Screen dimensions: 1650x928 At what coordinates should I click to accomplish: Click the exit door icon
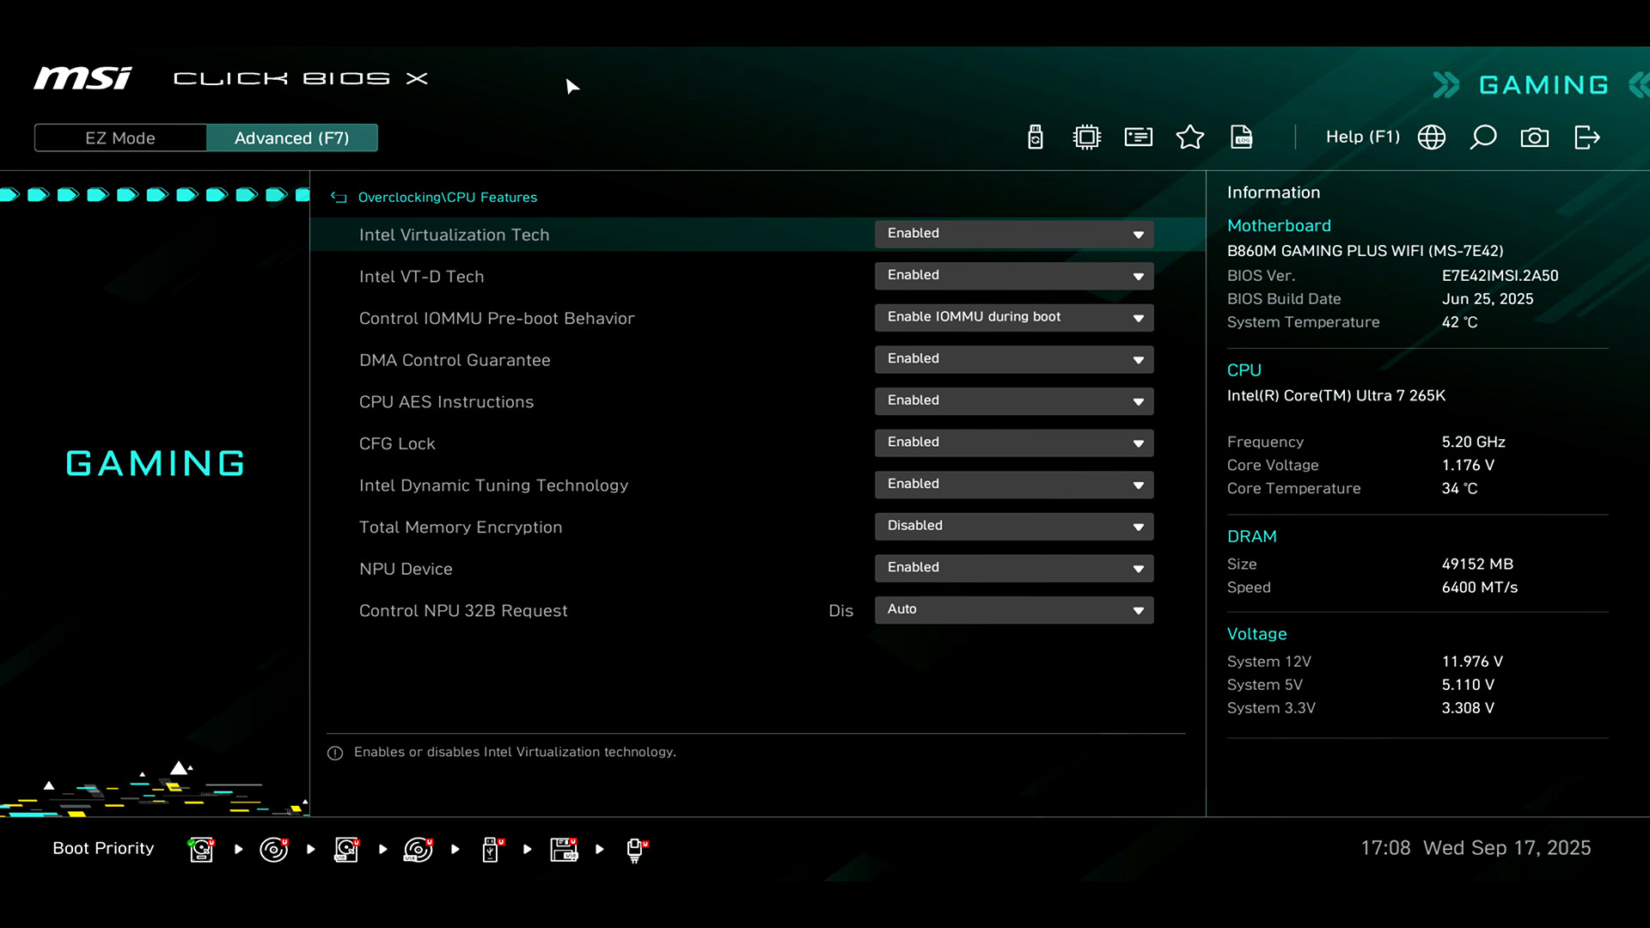[1586, 137]
